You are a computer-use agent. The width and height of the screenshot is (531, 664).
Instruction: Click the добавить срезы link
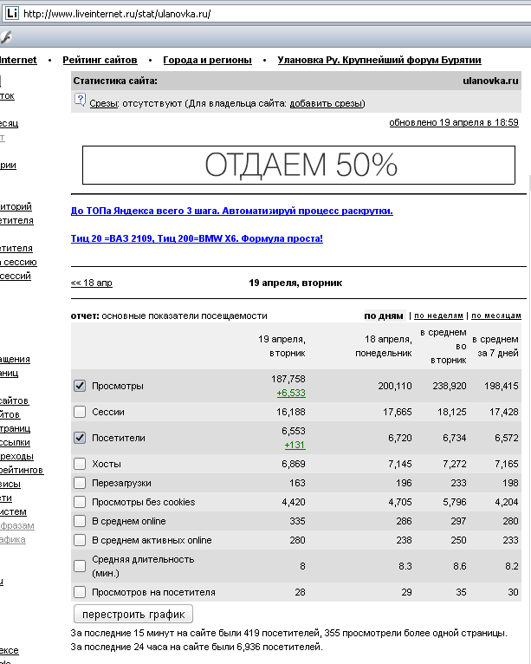326,103
